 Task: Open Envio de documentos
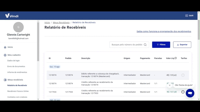point(16,66)
